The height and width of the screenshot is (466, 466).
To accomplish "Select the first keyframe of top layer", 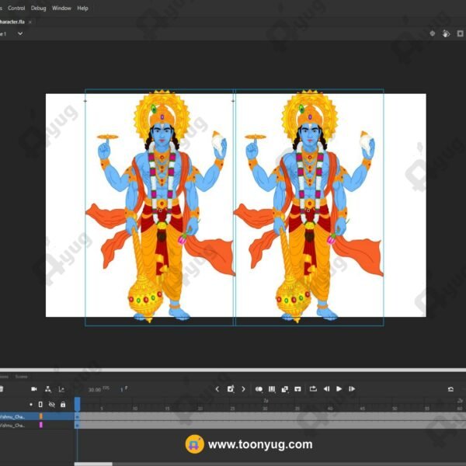I will pyautogui.click(x=77, y=416).
